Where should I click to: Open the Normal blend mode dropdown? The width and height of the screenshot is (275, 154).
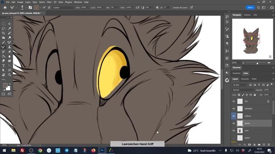(243, 90)
